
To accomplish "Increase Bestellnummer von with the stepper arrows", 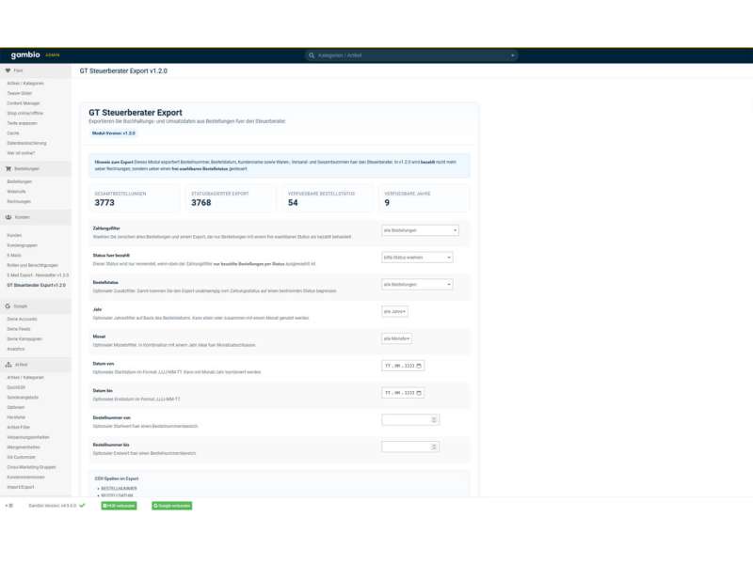I will pyautogui.click(x=434, y=419).
